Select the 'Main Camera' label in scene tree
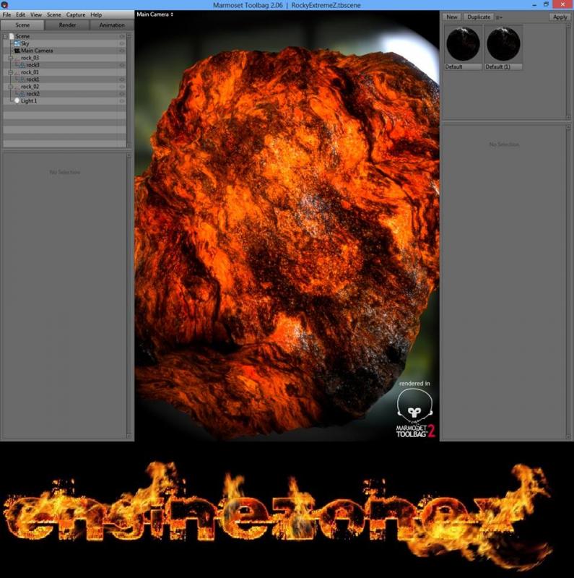This screenshot has height=578, width=574. tap(37, 51)
